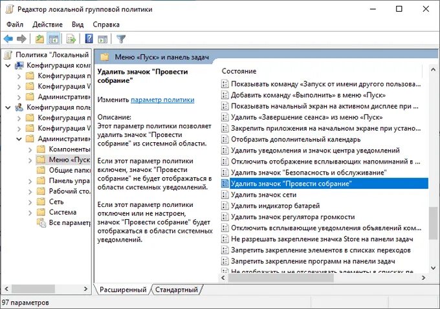The height and width of the screenshot is (309, 440).
Task: Select the 'Меню «Пуск»' tree folder
Action: coord(69,160)
